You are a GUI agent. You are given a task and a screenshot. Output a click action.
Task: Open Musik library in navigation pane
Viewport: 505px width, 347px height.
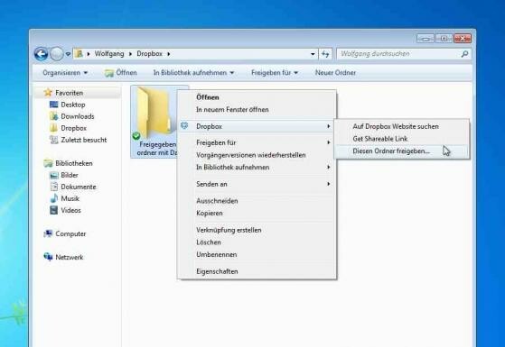[x=64, y=198]
